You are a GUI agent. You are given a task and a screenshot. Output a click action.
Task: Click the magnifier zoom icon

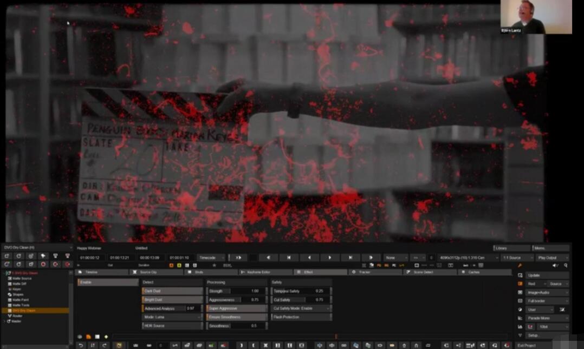566,266
